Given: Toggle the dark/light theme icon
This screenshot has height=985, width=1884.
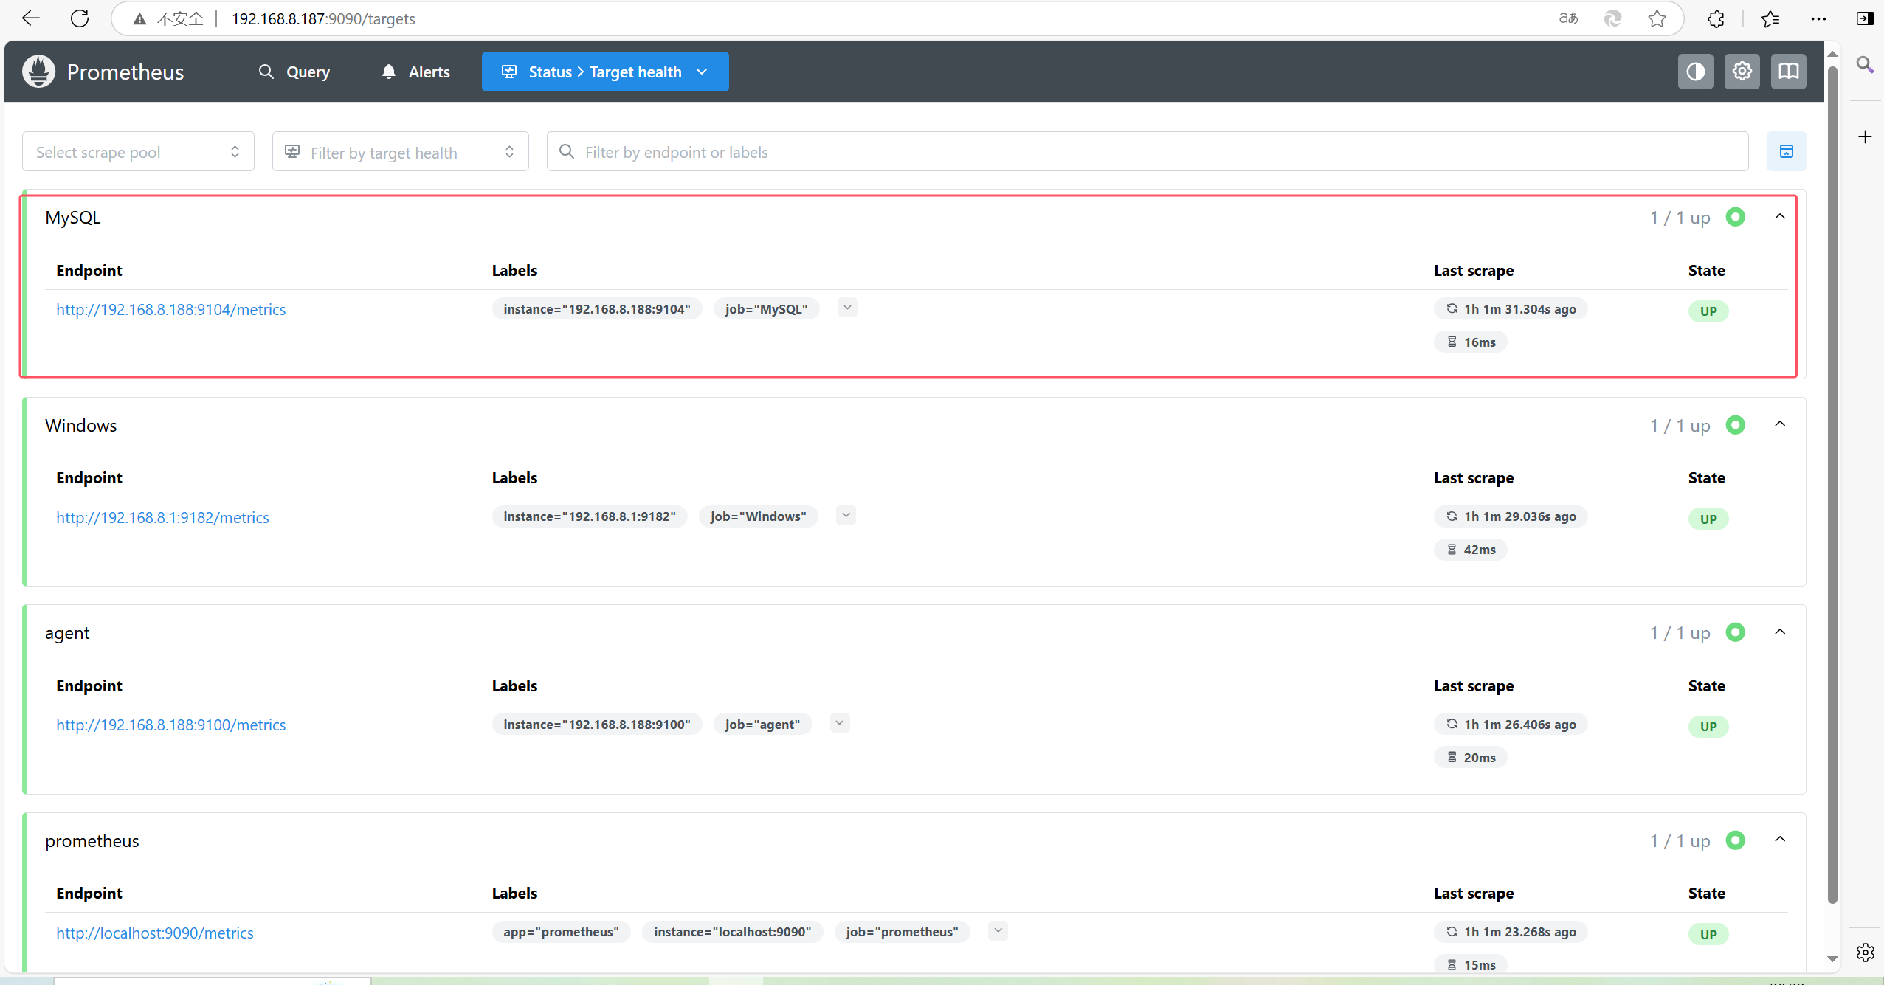Looking at the screenshot, I should point(1695,72).
